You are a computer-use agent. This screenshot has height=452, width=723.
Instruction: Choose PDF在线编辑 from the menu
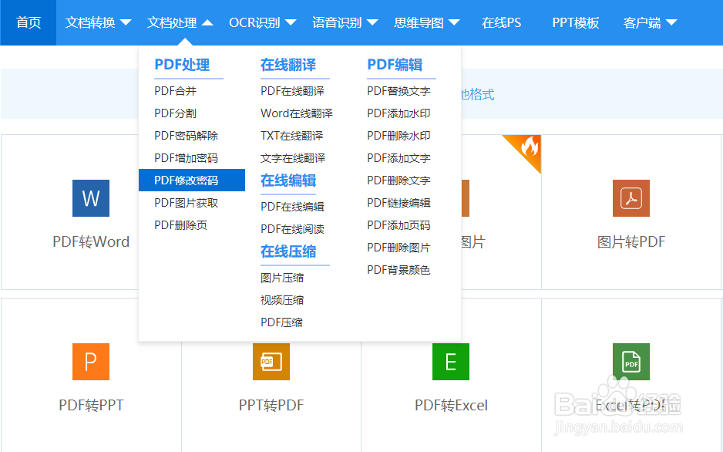(292, 207)
